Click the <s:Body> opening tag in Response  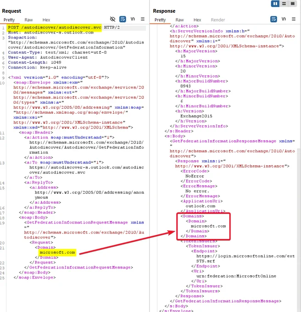(175, 136)
